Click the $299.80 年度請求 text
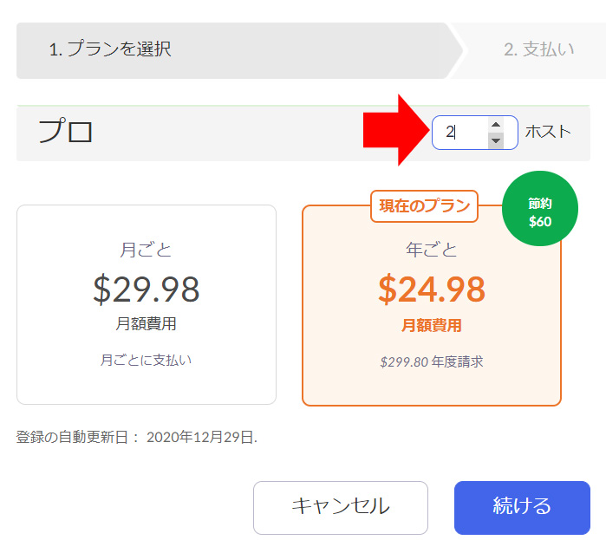606x540 pixels. 431,361
